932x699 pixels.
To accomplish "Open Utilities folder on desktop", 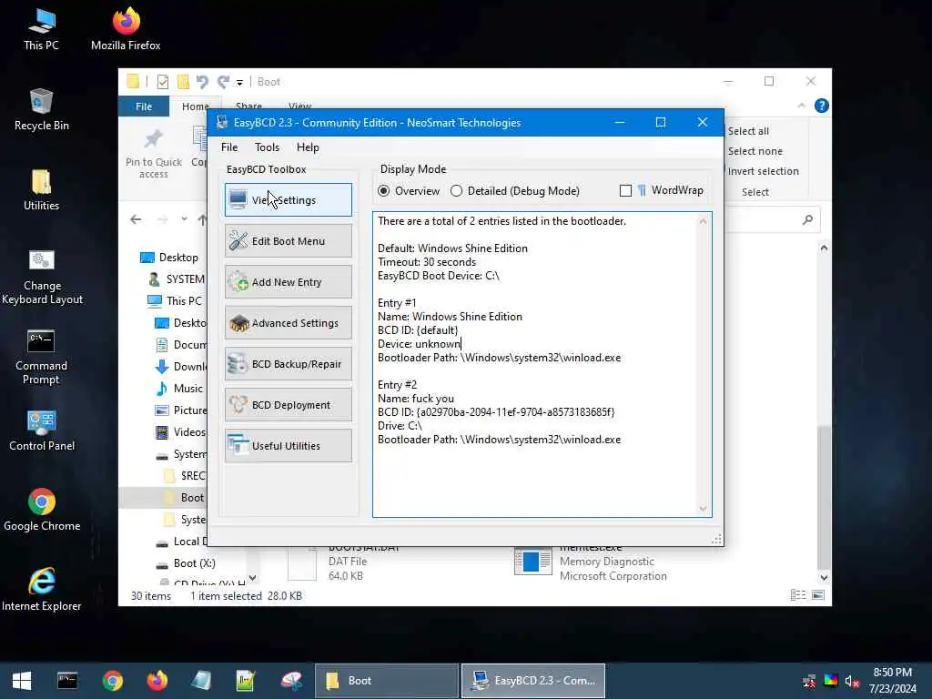I will (42, 190).
